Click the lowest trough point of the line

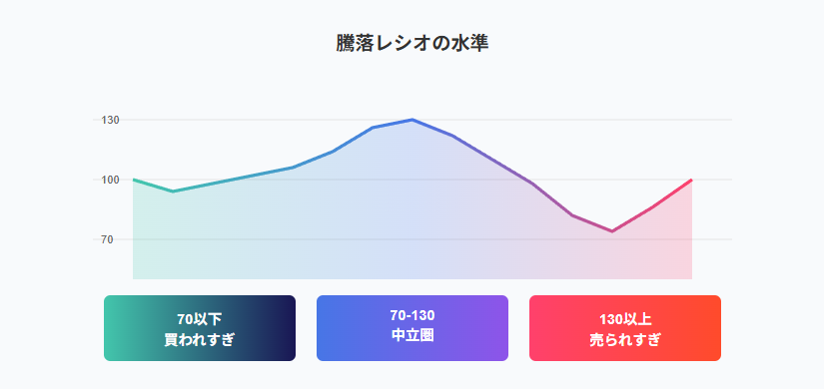coord(611,231)
